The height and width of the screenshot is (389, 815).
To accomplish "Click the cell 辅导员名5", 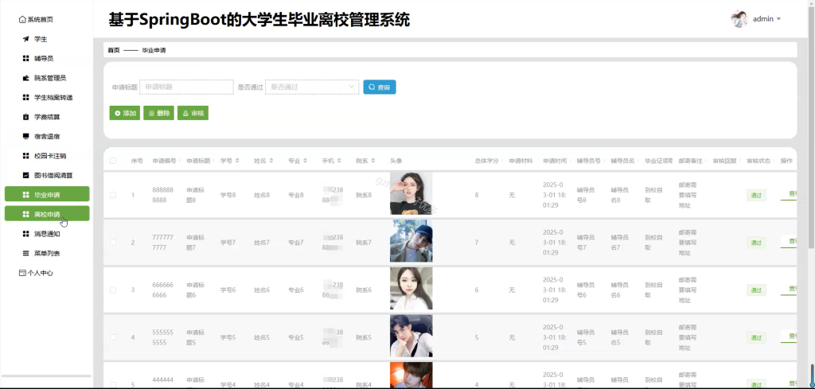I will click(620, 337).
